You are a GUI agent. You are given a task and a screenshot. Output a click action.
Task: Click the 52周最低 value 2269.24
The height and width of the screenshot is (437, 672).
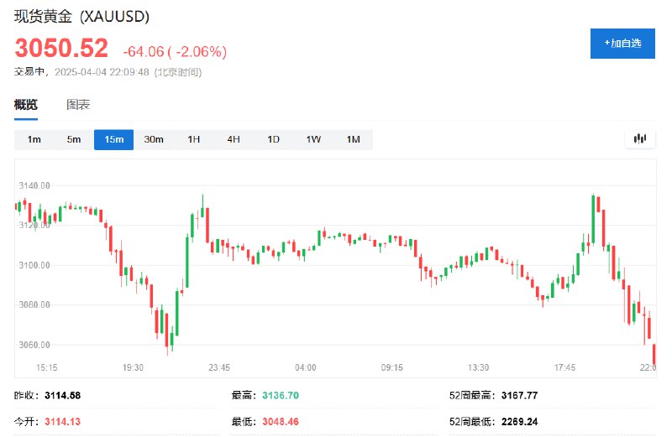(x=519, y=422)
